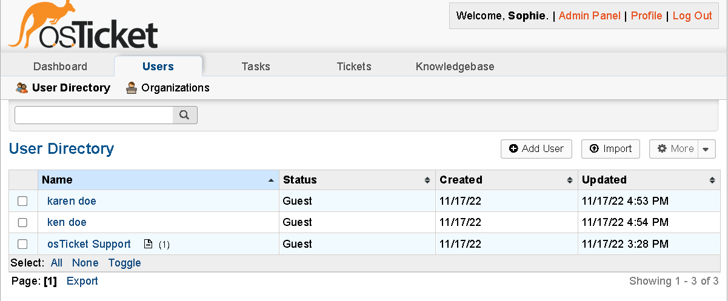Image resolution: width=728 pixels, height=301 pixels.
Task: Click the Organizations icon in submenu
Action: click(x=131, y=88)
